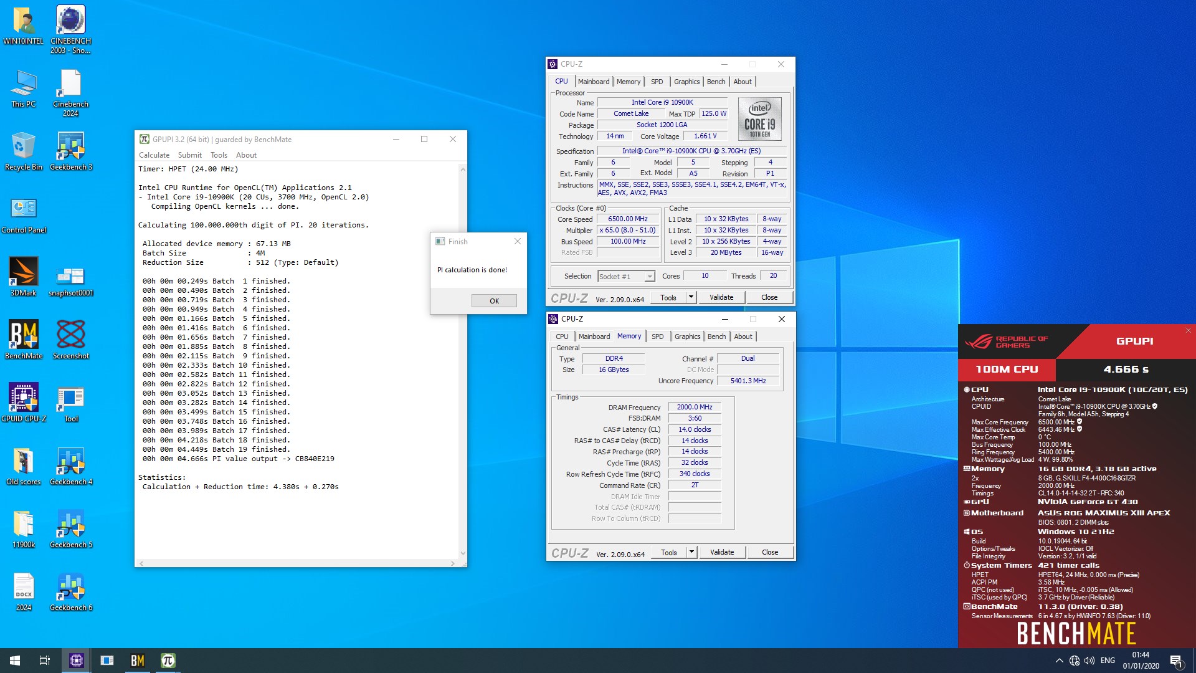Click the Core Speed 6500.00 MHz value
1196x673 pixels.
628,219
